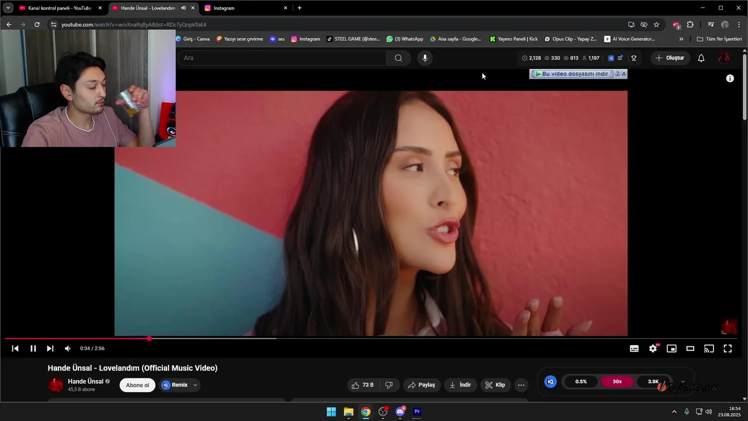This screenshot has width=748, height=421.
Task: Click 'Bu video dosyasını indir' download bar
Action: tap(572, 74)
